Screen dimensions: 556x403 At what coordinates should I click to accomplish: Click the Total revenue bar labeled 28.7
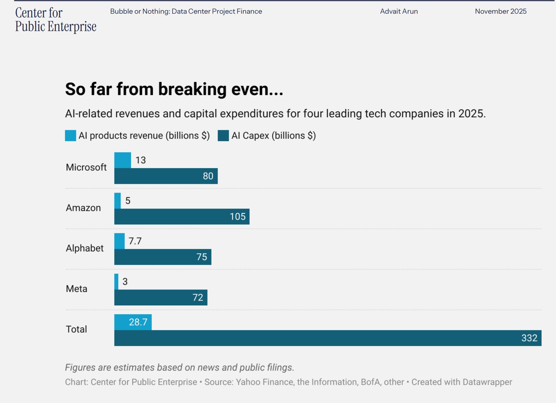click(133, 322)
